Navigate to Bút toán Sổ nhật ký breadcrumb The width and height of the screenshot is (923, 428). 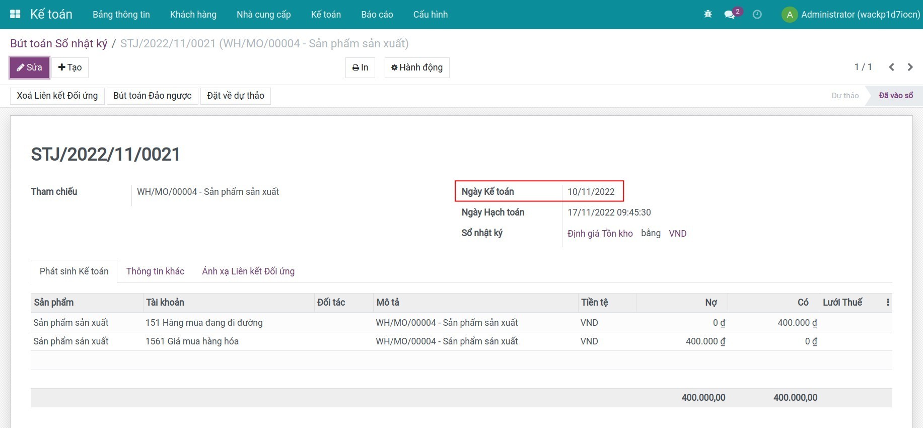point(58,44)
